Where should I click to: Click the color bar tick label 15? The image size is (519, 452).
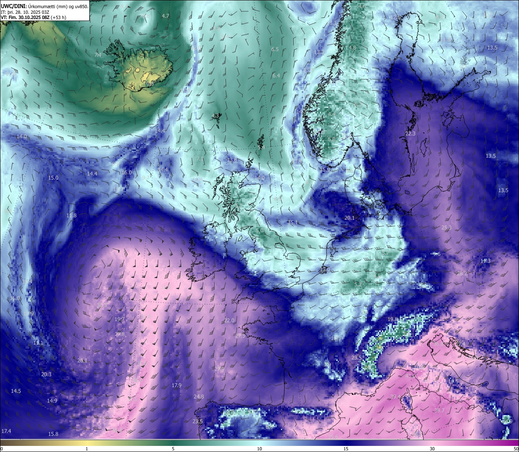point(346,449)
